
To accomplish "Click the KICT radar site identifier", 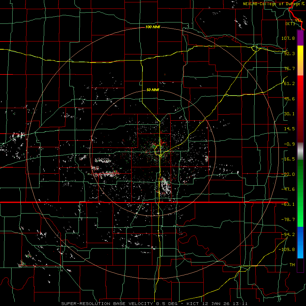I will (193, 304).
